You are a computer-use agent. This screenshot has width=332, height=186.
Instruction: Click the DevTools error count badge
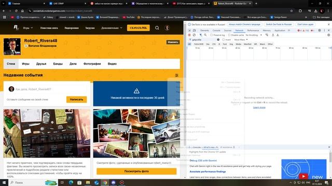[x=300, y=30]
